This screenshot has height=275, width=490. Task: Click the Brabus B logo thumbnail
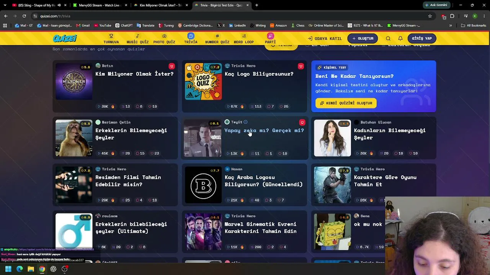(x=203, y=185)
